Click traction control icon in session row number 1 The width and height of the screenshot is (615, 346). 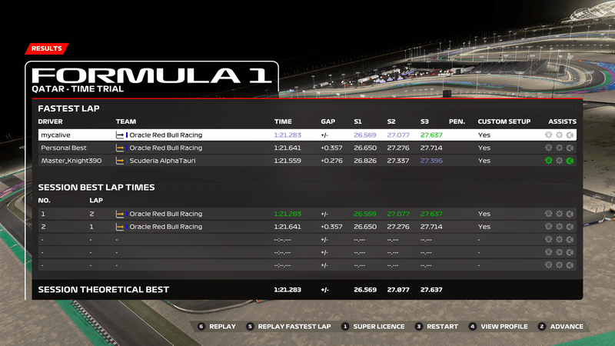[548, 214]
